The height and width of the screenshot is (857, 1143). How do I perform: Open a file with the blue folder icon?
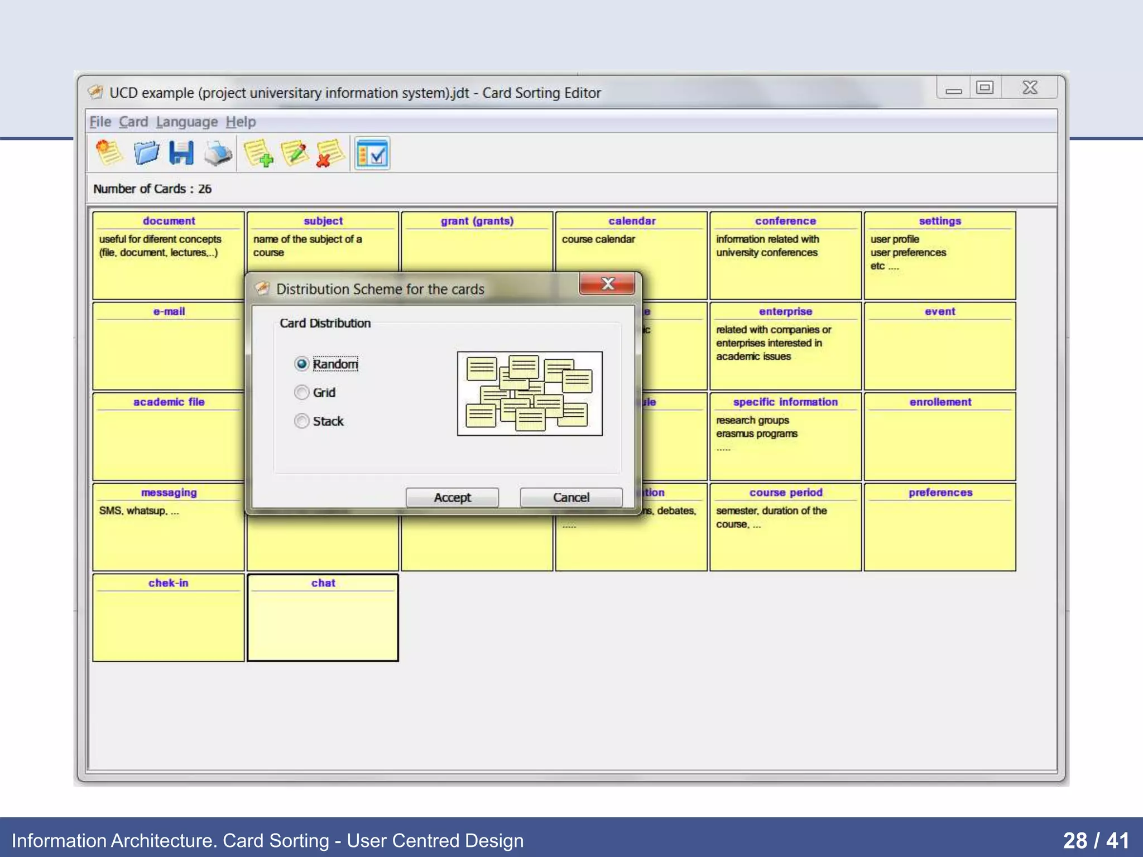click(x=146, y=153)
